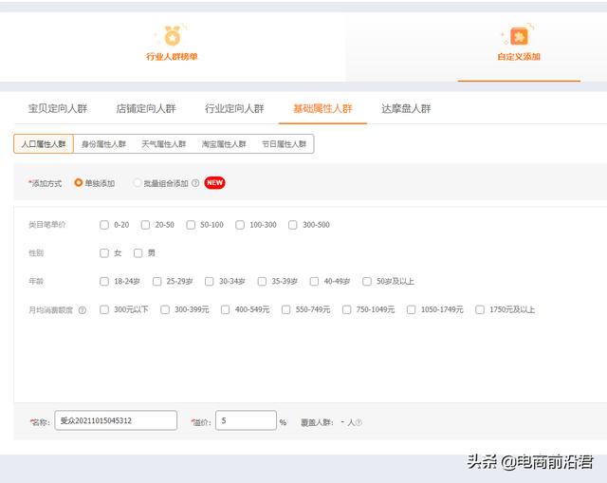Check the 1750元及以上 spending checkbox
Screen dimensions: 607x483
pos(481,309)
